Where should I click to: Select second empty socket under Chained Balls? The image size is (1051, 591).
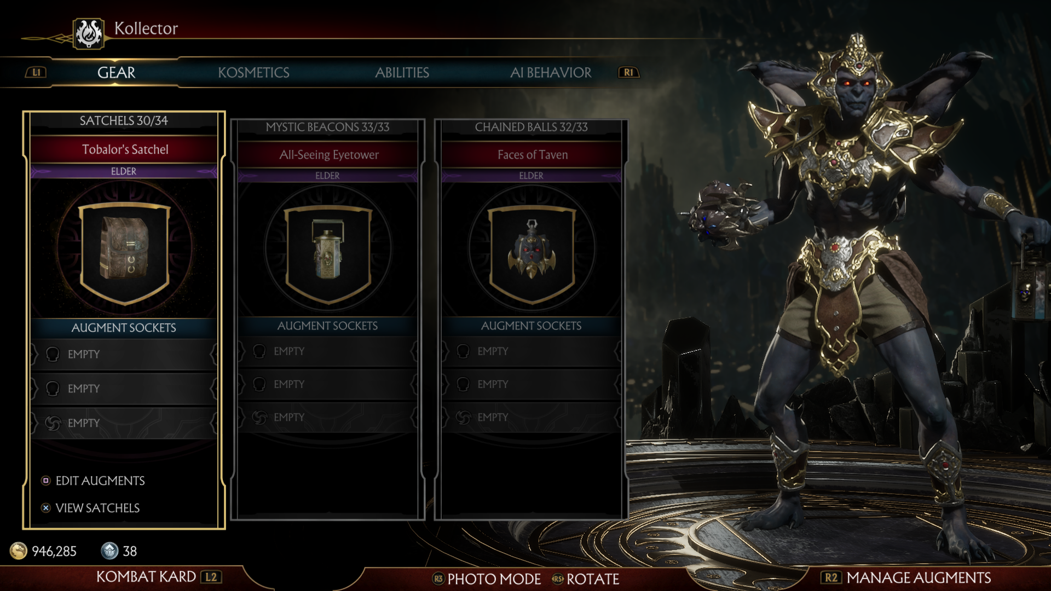(x=532, y=384)
